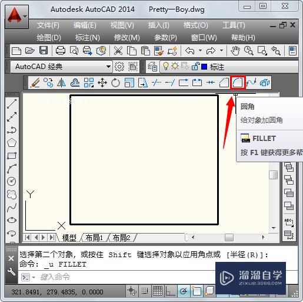
Task: Open the AutoCAD 经典 workspace dropdown
Action: click(62, 67)
